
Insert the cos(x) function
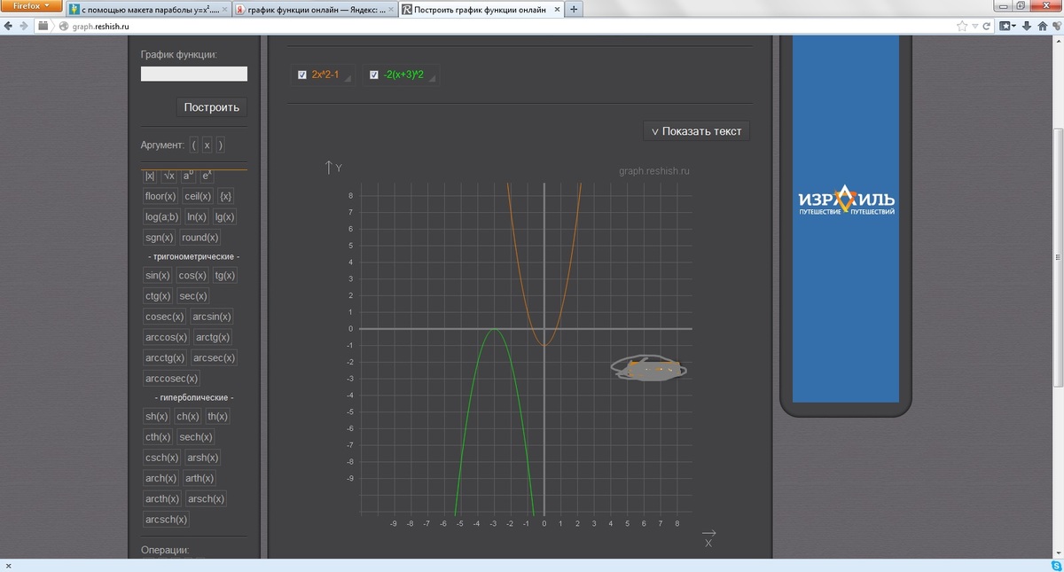point(192,276)
